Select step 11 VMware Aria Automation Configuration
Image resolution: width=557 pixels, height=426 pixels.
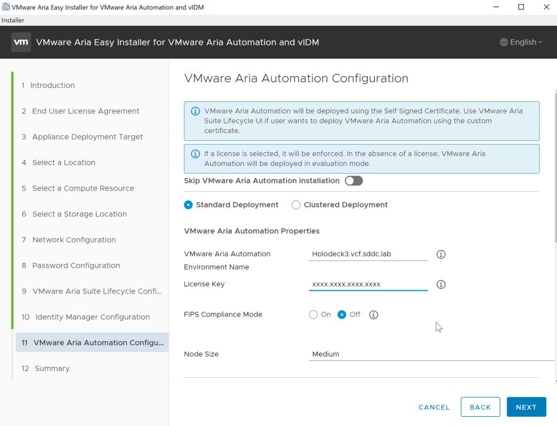tap(92, 343)
